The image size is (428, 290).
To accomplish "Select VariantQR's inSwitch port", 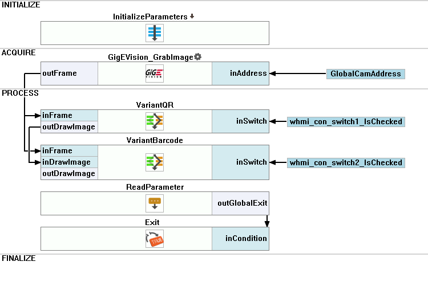I will (x=252, y=121).
